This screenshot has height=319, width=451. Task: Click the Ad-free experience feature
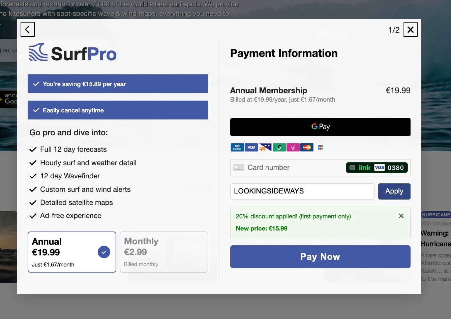[71, 216]
